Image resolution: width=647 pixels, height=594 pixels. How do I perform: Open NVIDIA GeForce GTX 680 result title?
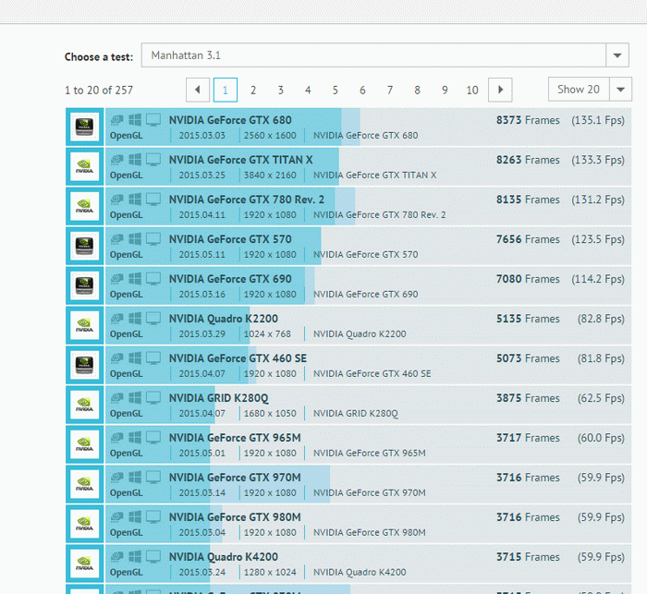coord(230,120)
